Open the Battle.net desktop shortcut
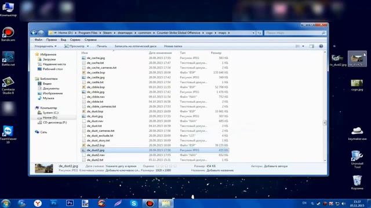The width and height of the screenshot is (371, 208). [8, 59]
